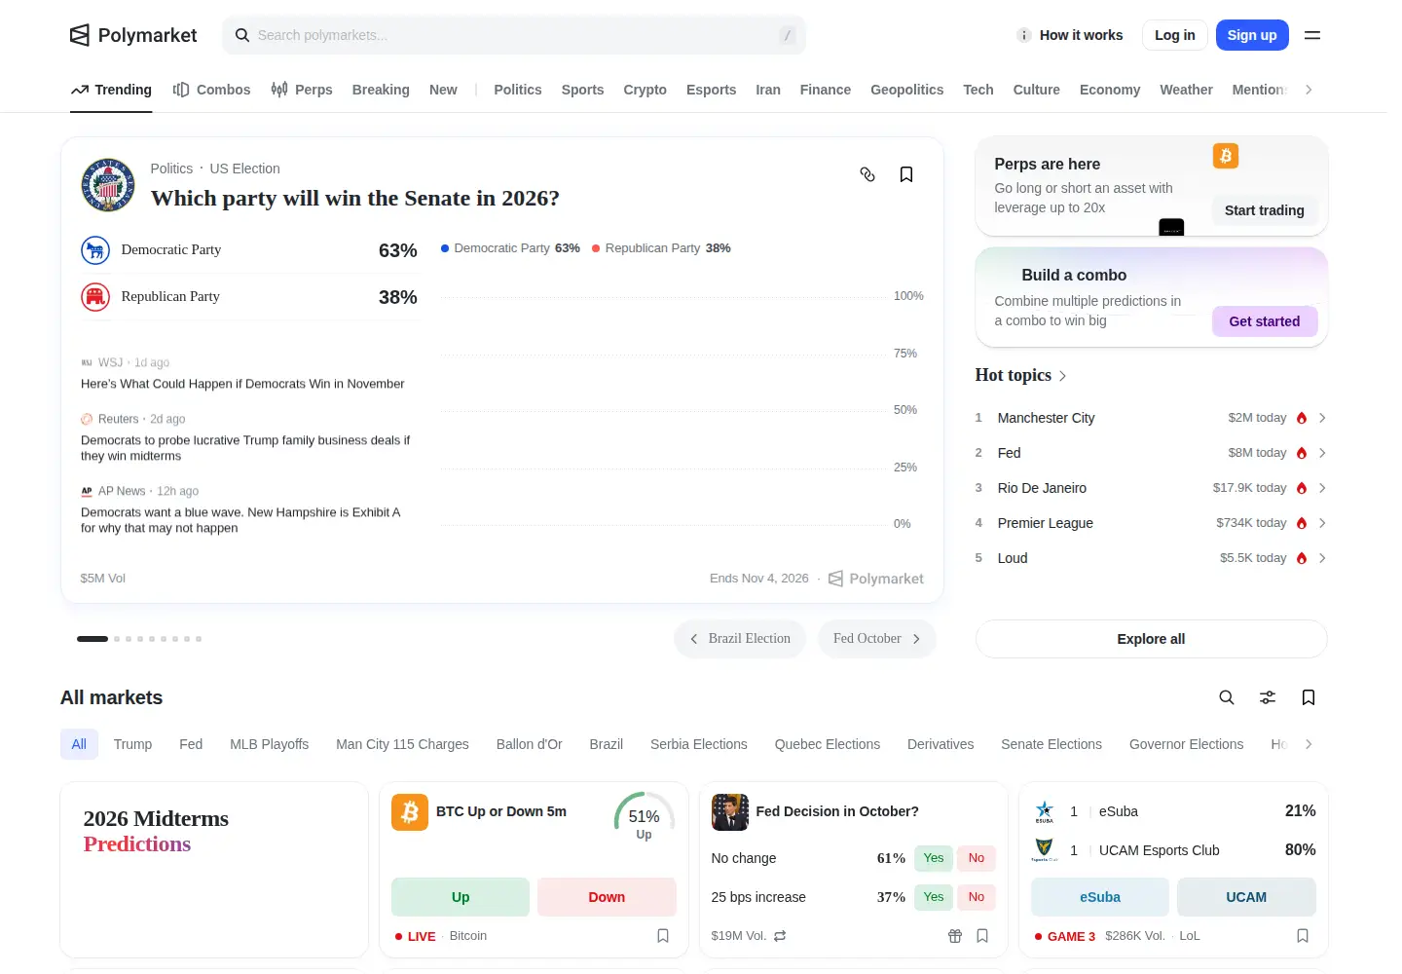Open the Crypto category
1402x974 pixels.
[645, 90]
